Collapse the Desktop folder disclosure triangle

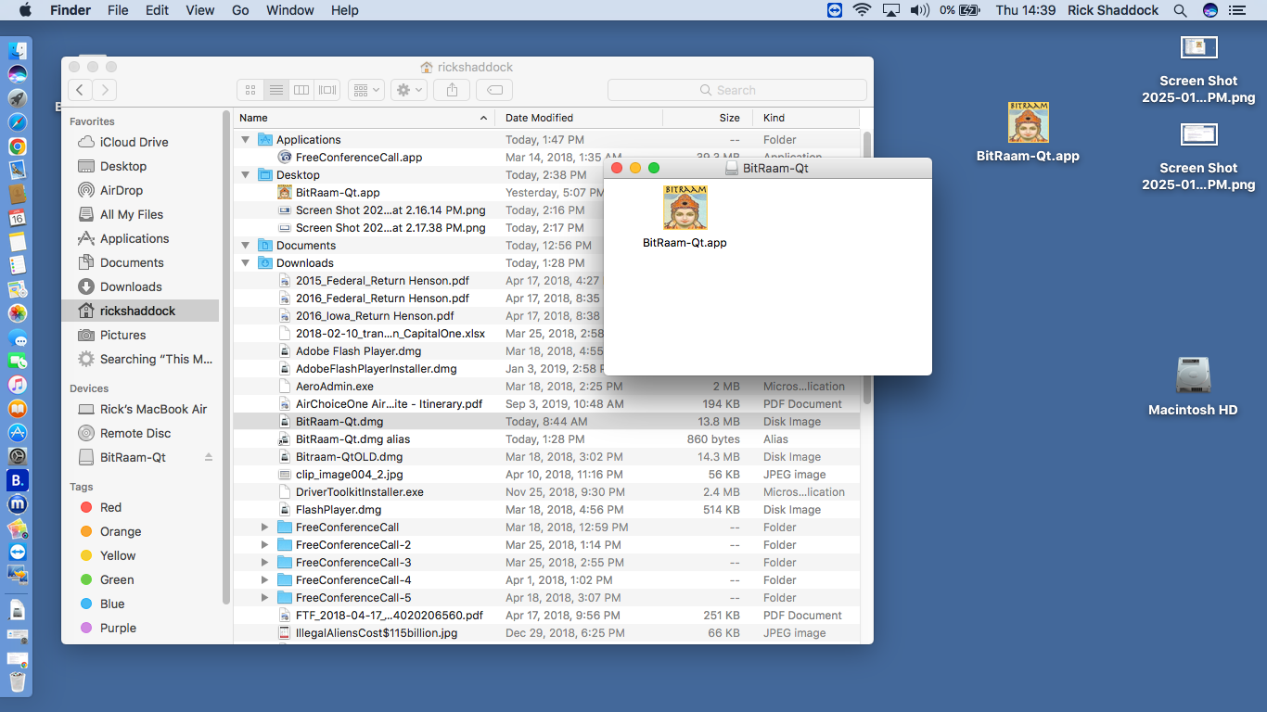[246, 175]
